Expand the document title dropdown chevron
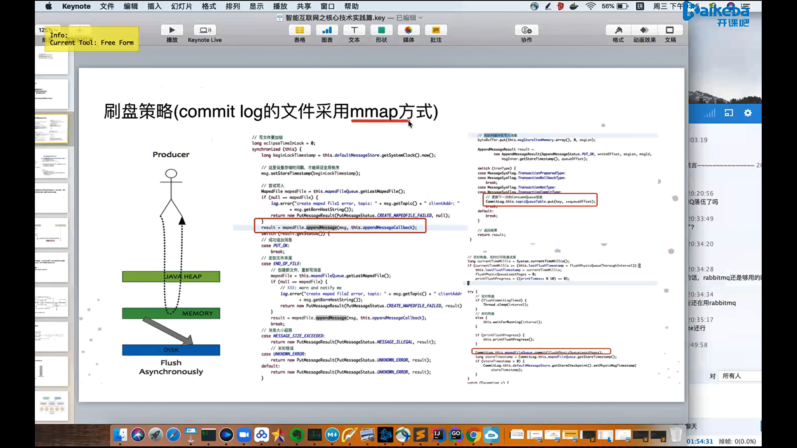797x448 pixels. pyautogui.click(x=421, y=18)
